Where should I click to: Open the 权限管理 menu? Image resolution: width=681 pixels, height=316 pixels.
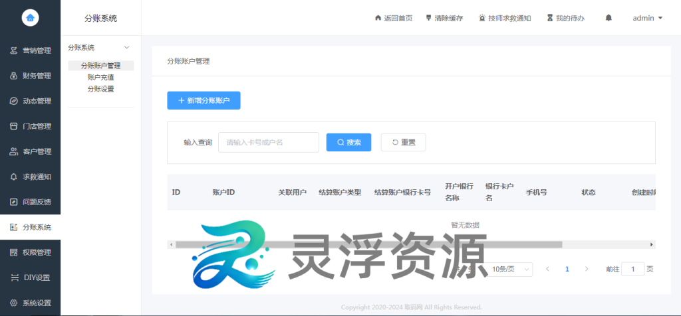click(30, 252)
